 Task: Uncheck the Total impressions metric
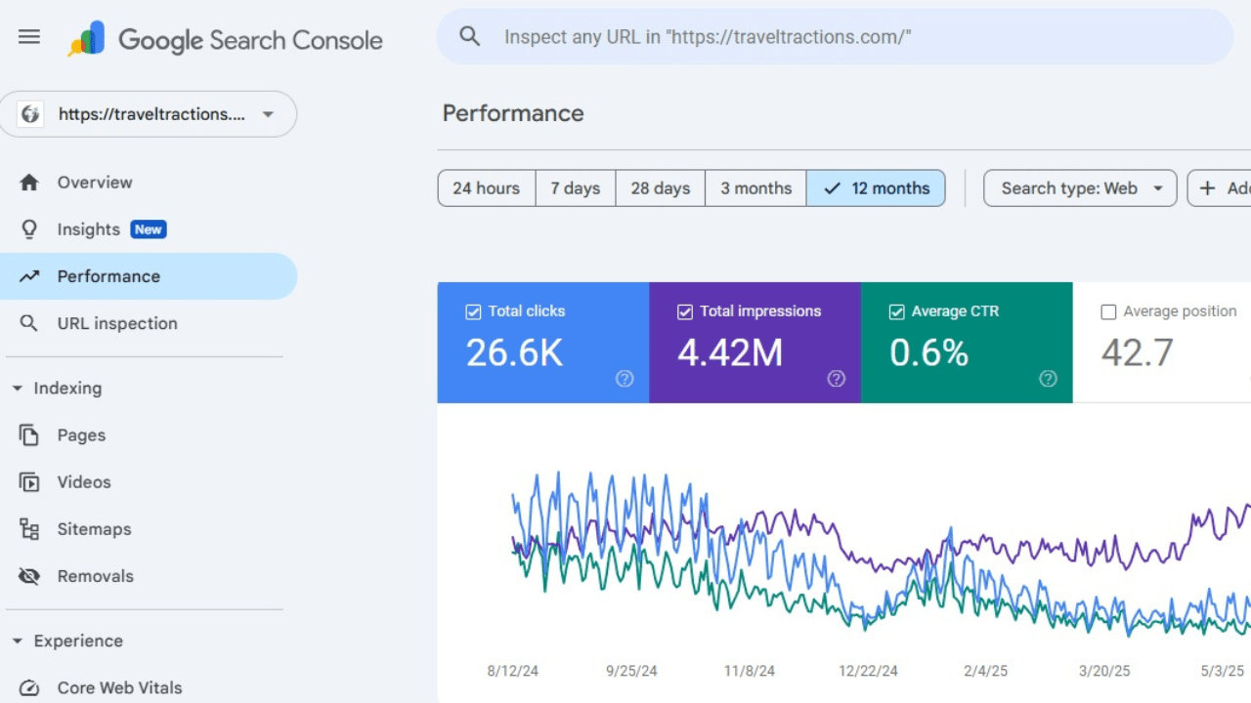click(x=684, y=310)
